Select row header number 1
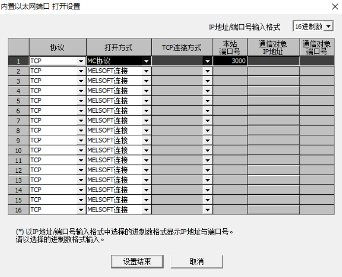Viewport: 342px width, 277px height. [x=18, y=61]
